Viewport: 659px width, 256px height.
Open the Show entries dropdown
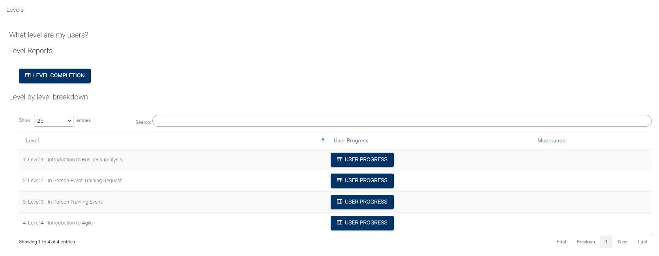[54, 121]
